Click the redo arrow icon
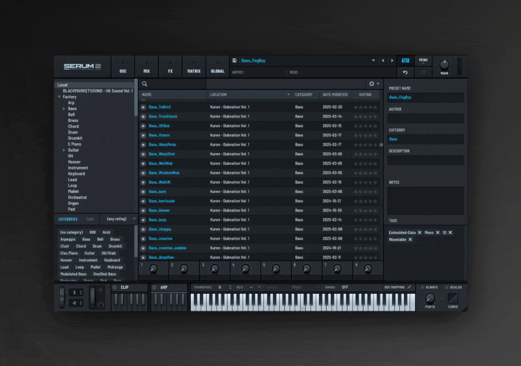 click(x=423, y=72)
